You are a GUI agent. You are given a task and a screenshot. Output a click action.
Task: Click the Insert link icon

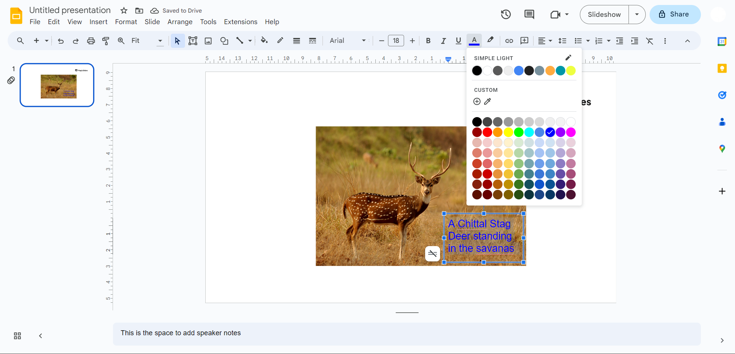[x=509, y=41]
